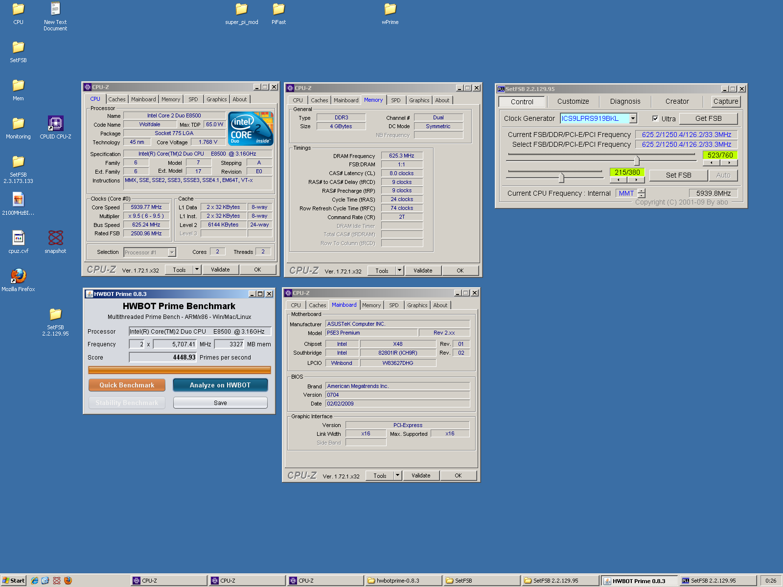Open SetFSB 2.3.173.133 folder

(x=18, y=169)
